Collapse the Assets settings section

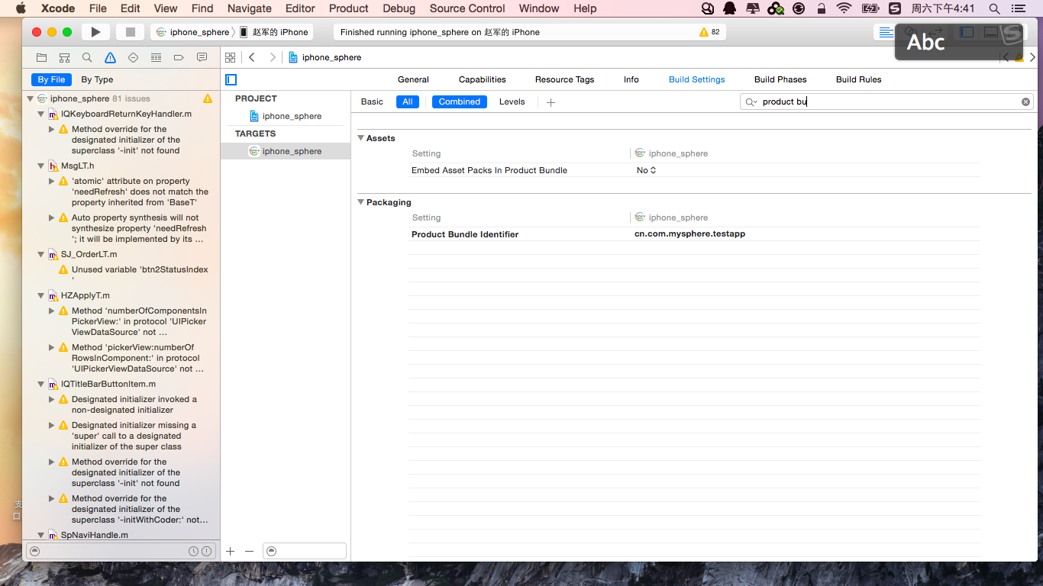tap(361, 138)
